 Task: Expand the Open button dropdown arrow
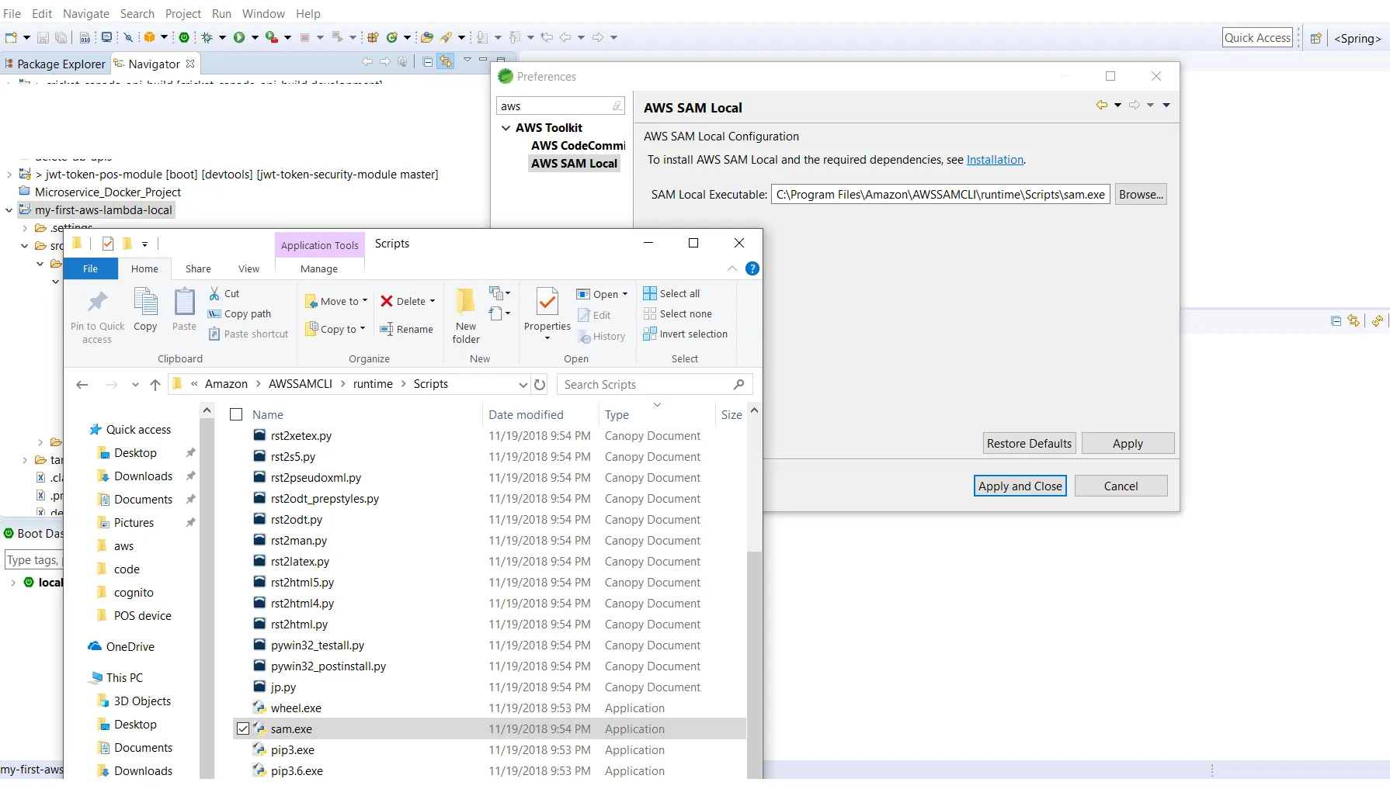click(x=625, y=294)
